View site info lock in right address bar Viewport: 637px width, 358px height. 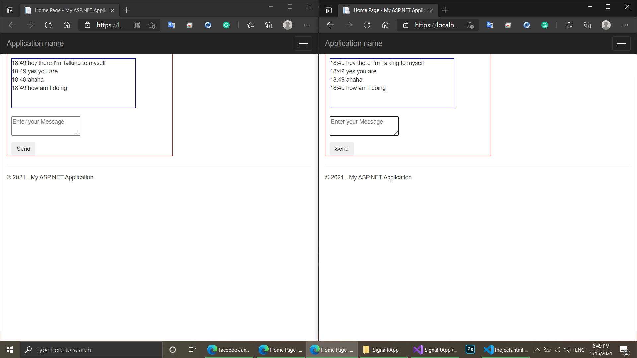(406, 25)
